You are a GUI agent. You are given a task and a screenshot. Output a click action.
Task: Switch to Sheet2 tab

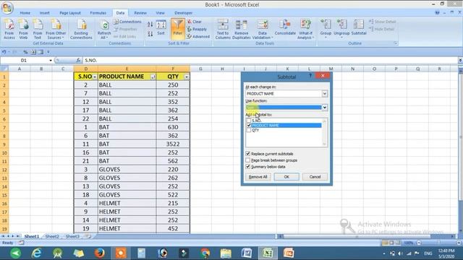click(x=52, y=236)
